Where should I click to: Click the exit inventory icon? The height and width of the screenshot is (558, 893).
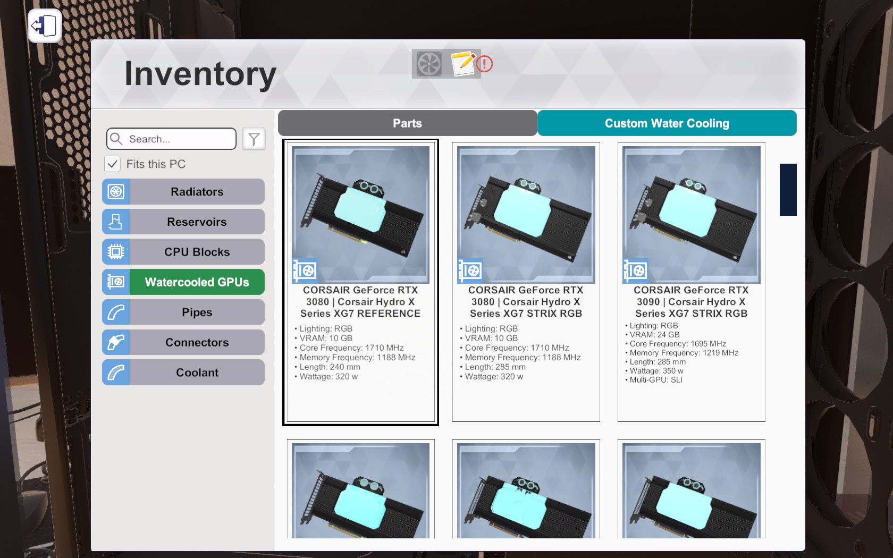point(45,26)
